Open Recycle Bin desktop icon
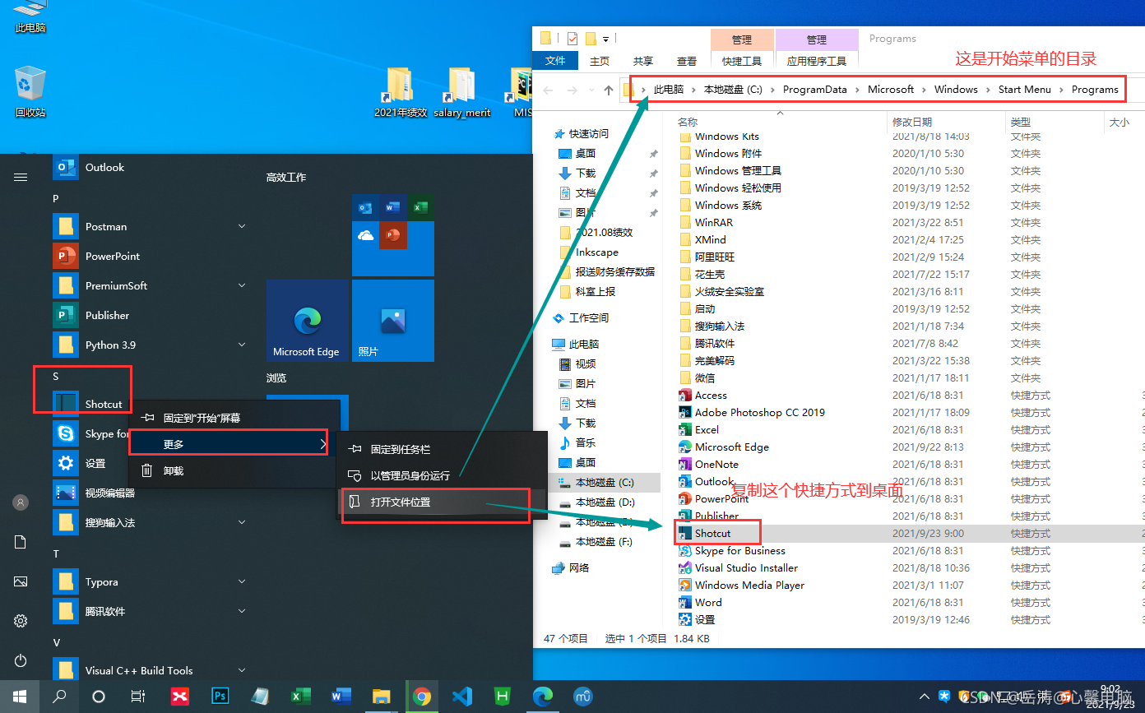This screenshot has height=713, width=1145. pos(30,92)
